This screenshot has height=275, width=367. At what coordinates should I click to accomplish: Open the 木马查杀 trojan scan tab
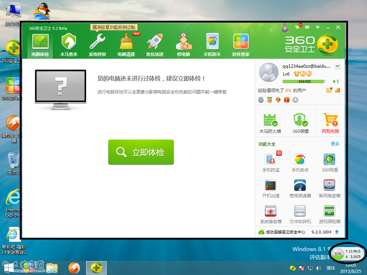tap(68, 45)
